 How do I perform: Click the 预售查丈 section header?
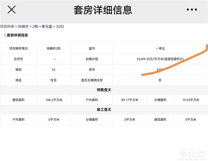(x=104, y=90)
